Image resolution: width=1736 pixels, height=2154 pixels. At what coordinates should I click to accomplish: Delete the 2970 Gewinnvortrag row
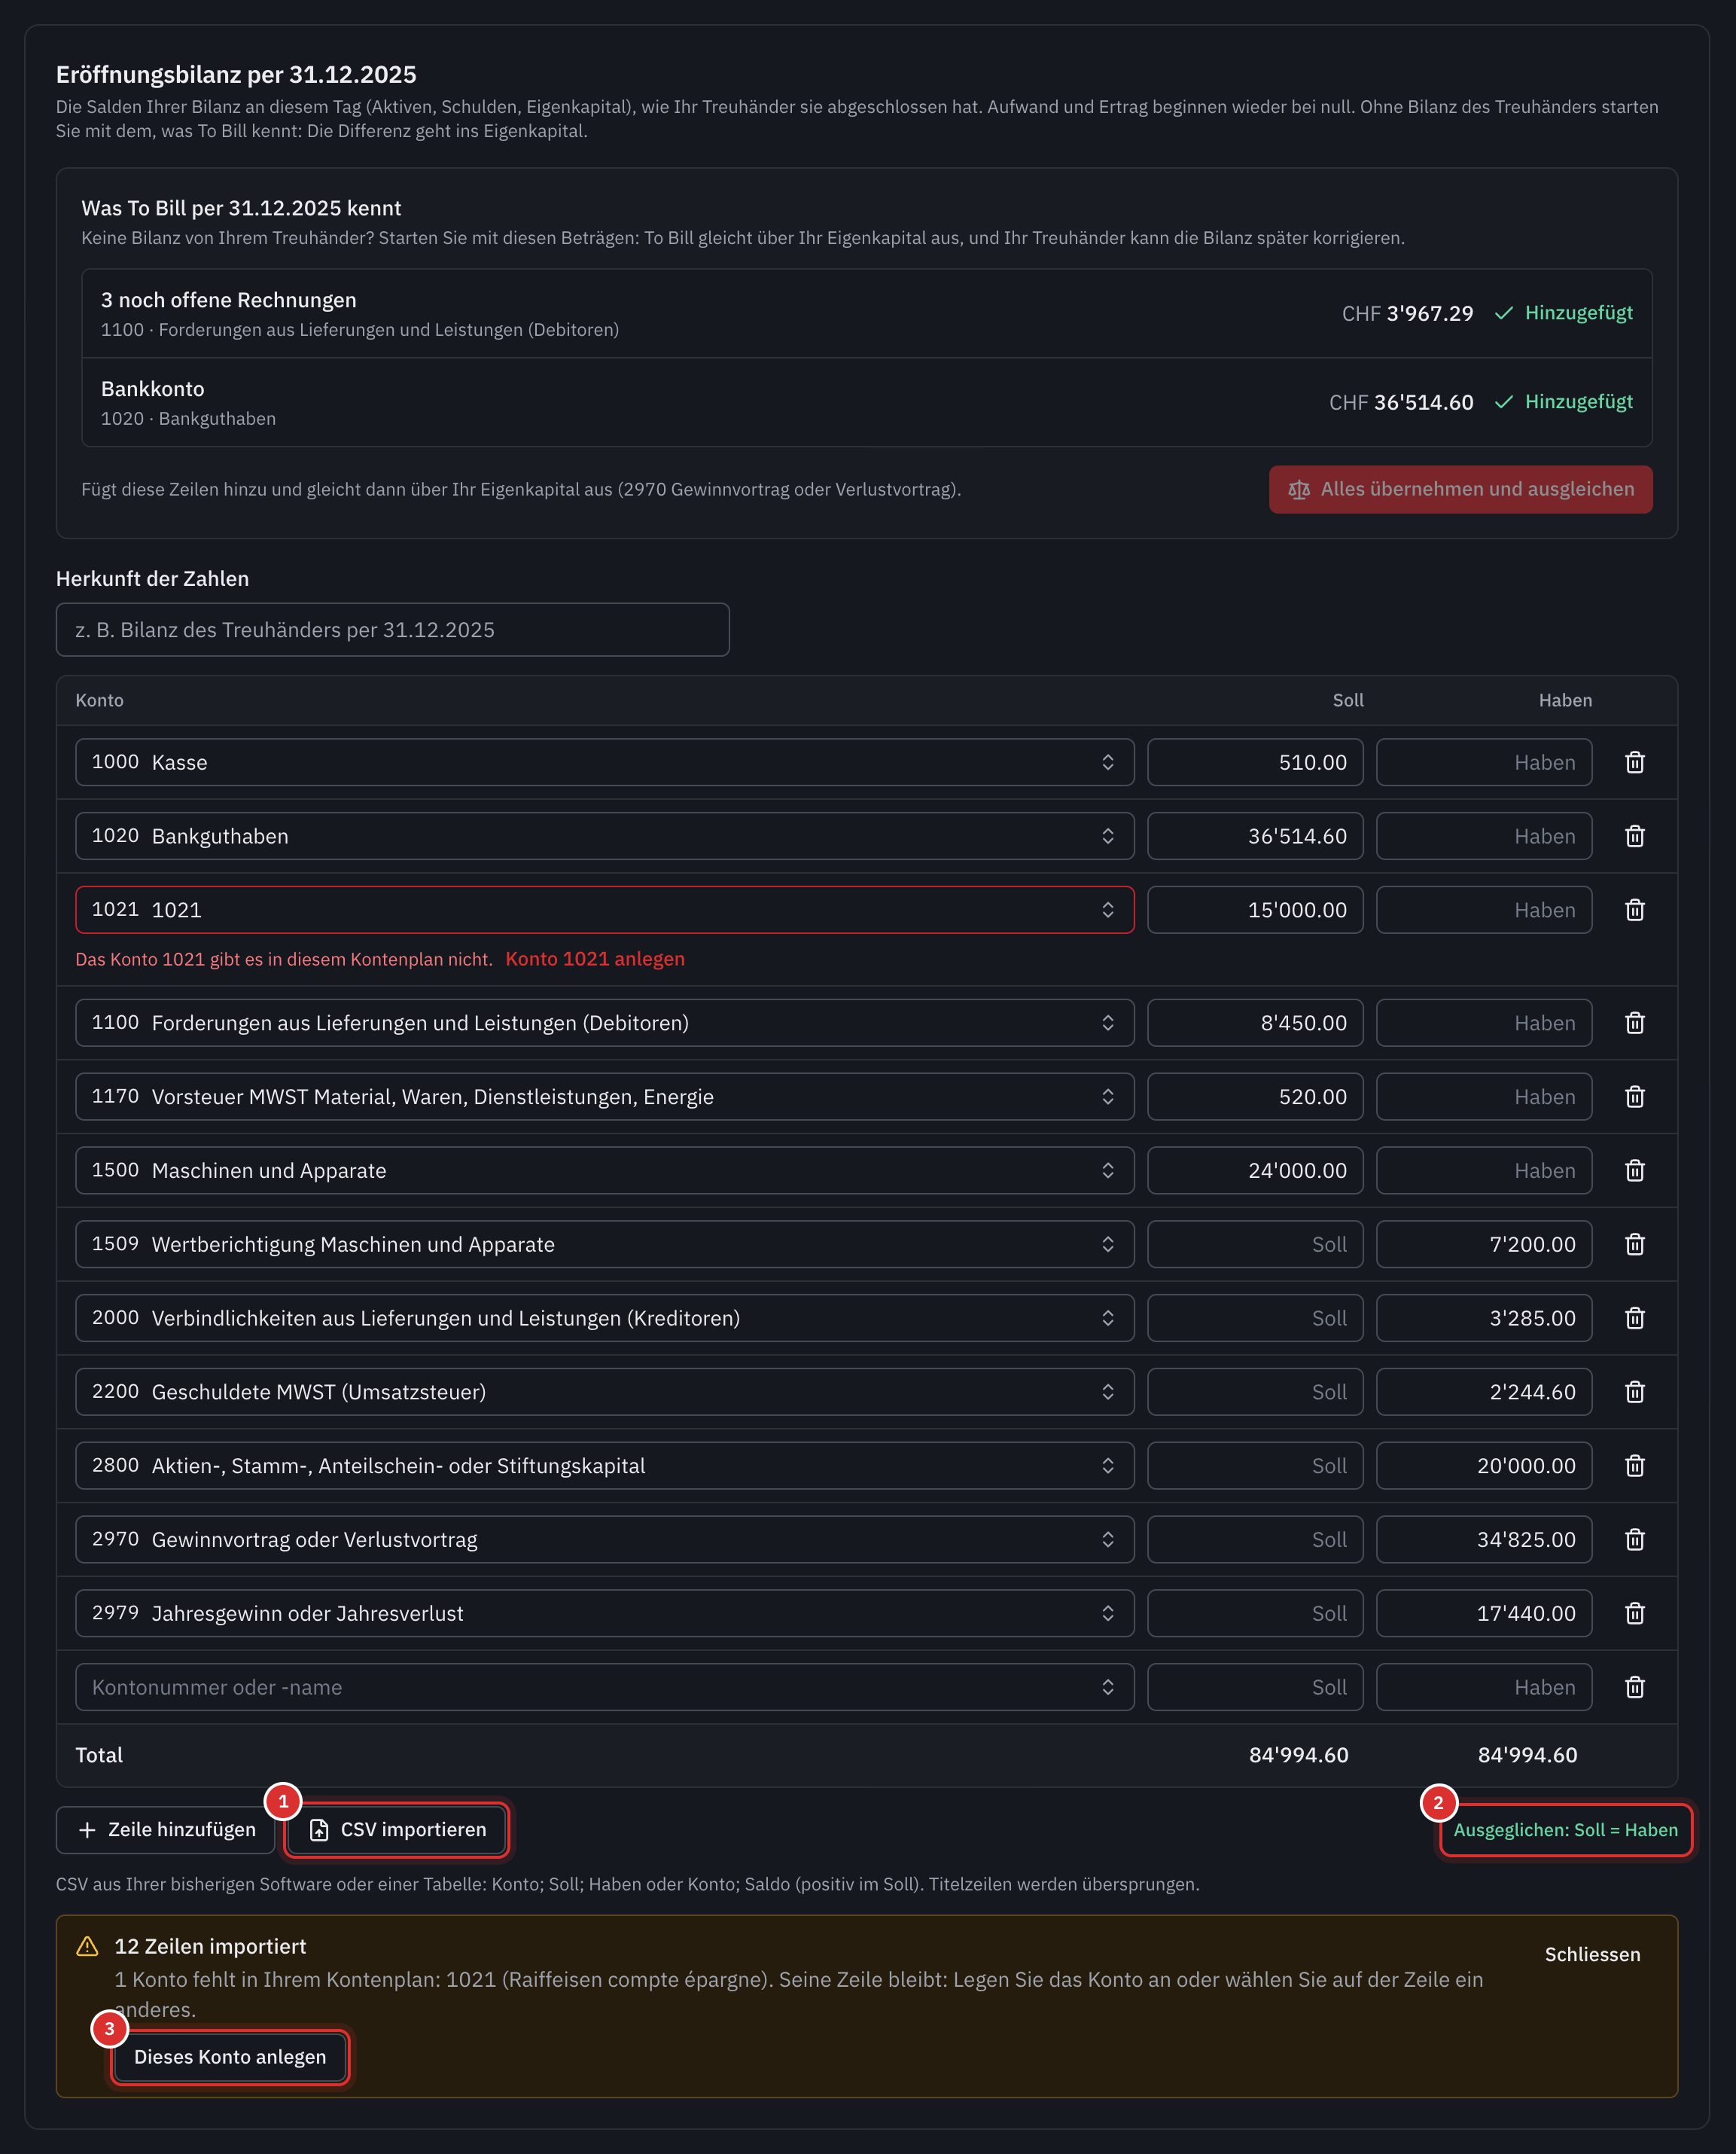click(1634, 1539)
